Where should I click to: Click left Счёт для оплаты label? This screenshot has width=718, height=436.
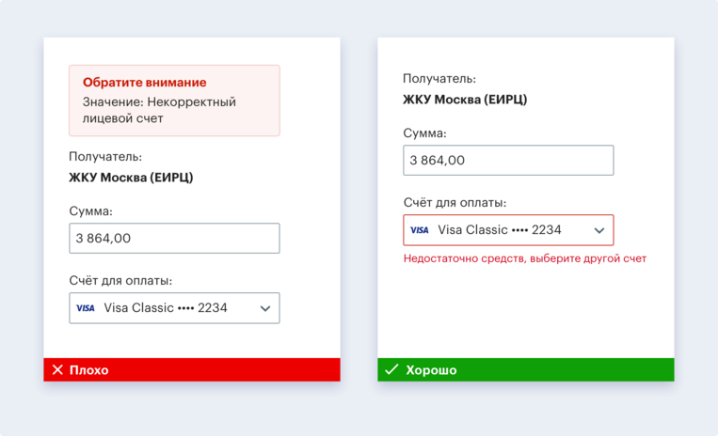120,280
